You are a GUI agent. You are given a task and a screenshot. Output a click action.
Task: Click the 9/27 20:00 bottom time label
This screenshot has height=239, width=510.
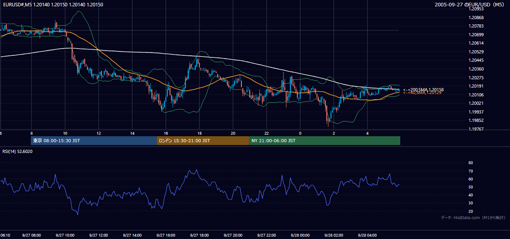233,235
